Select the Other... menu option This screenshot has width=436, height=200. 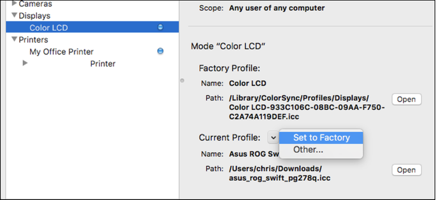click(x=308, y=149)
